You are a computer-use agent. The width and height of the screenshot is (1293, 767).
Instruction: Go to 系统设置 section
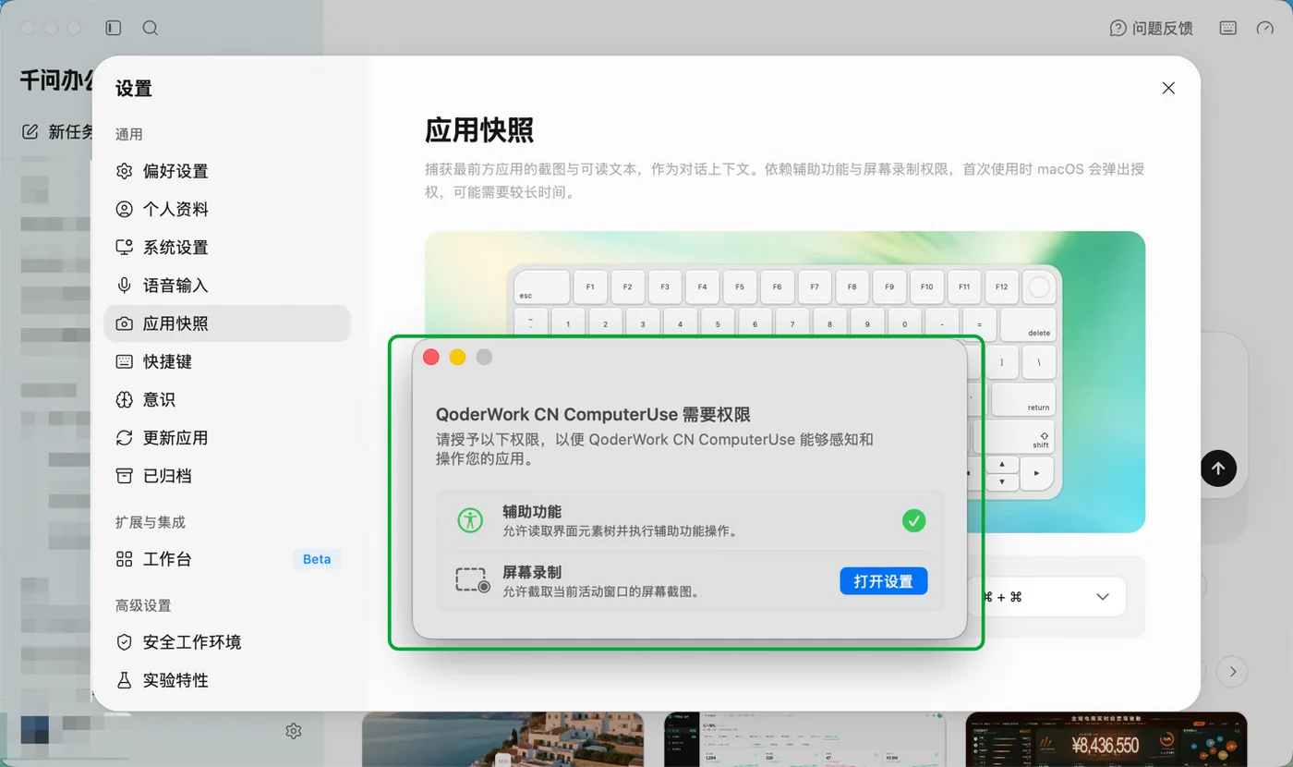pos(227,248)
